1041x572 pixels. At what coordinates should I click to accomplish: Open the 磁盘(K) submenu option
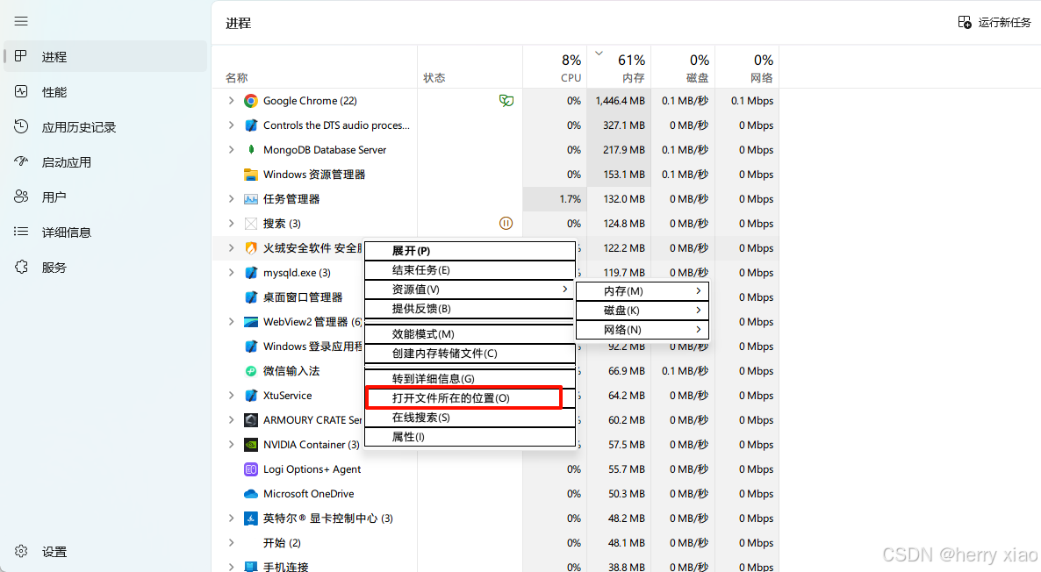point(643,310)
